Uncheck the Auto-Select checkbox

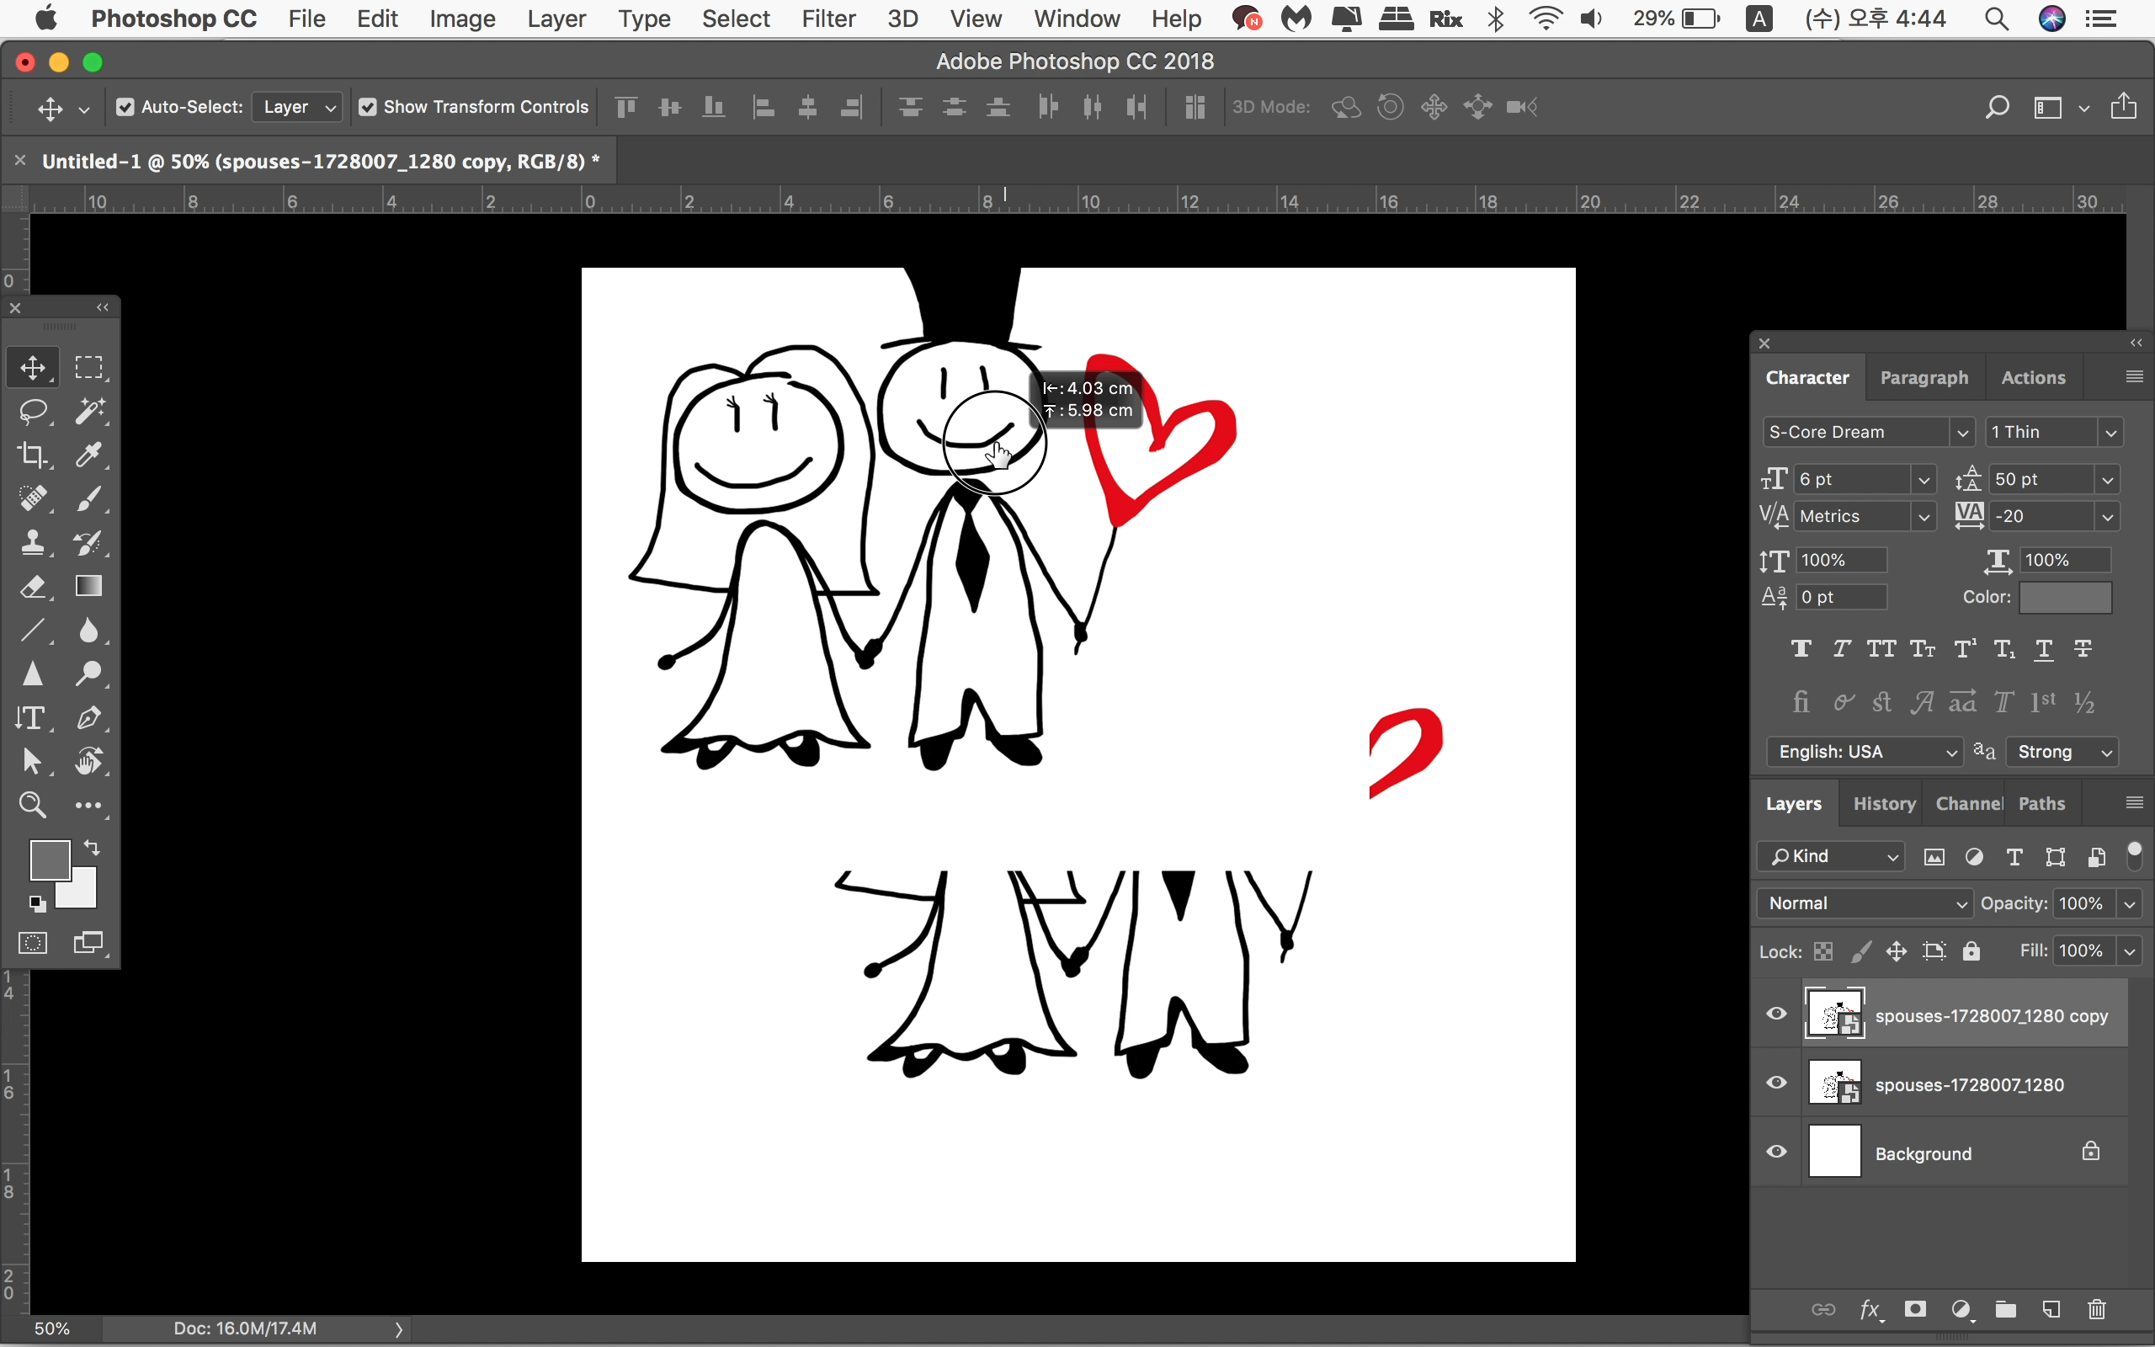tap(125, 107)
